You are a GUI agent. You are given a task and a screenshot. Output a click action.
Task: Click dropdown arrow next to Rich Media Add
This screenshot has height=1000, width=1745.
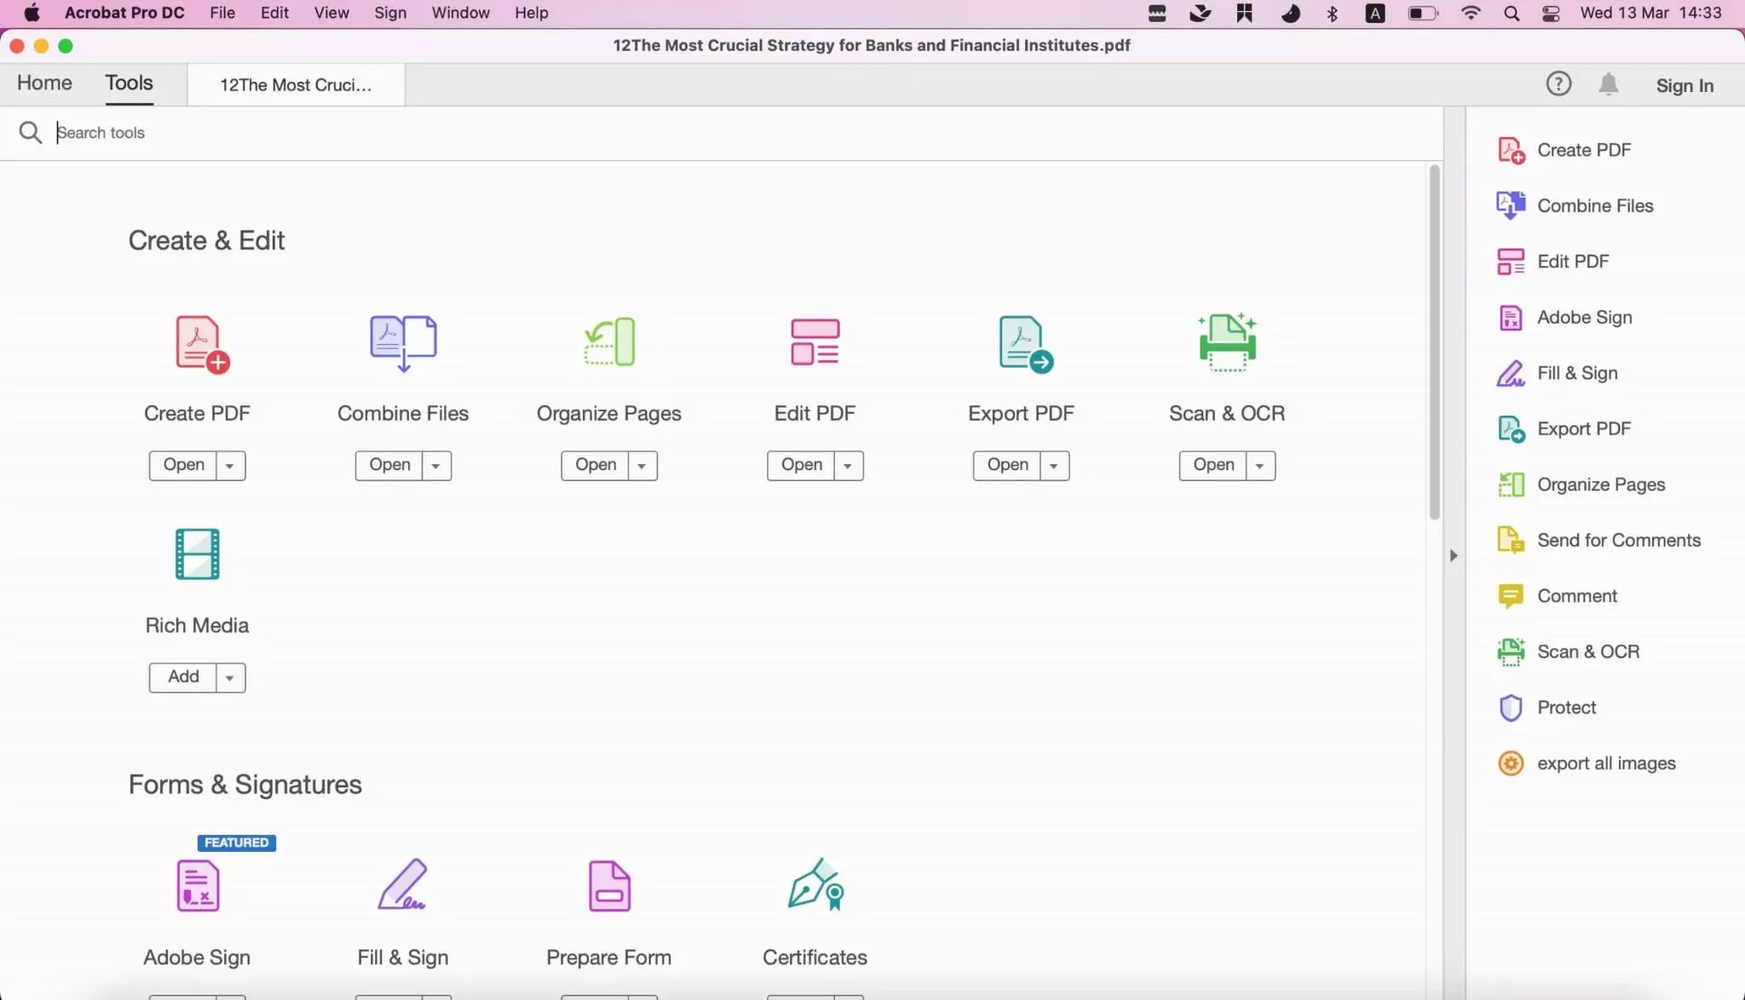229,676
